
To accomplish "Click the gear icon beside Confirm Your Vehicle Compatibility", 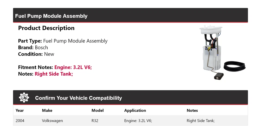I will point(24,98).
